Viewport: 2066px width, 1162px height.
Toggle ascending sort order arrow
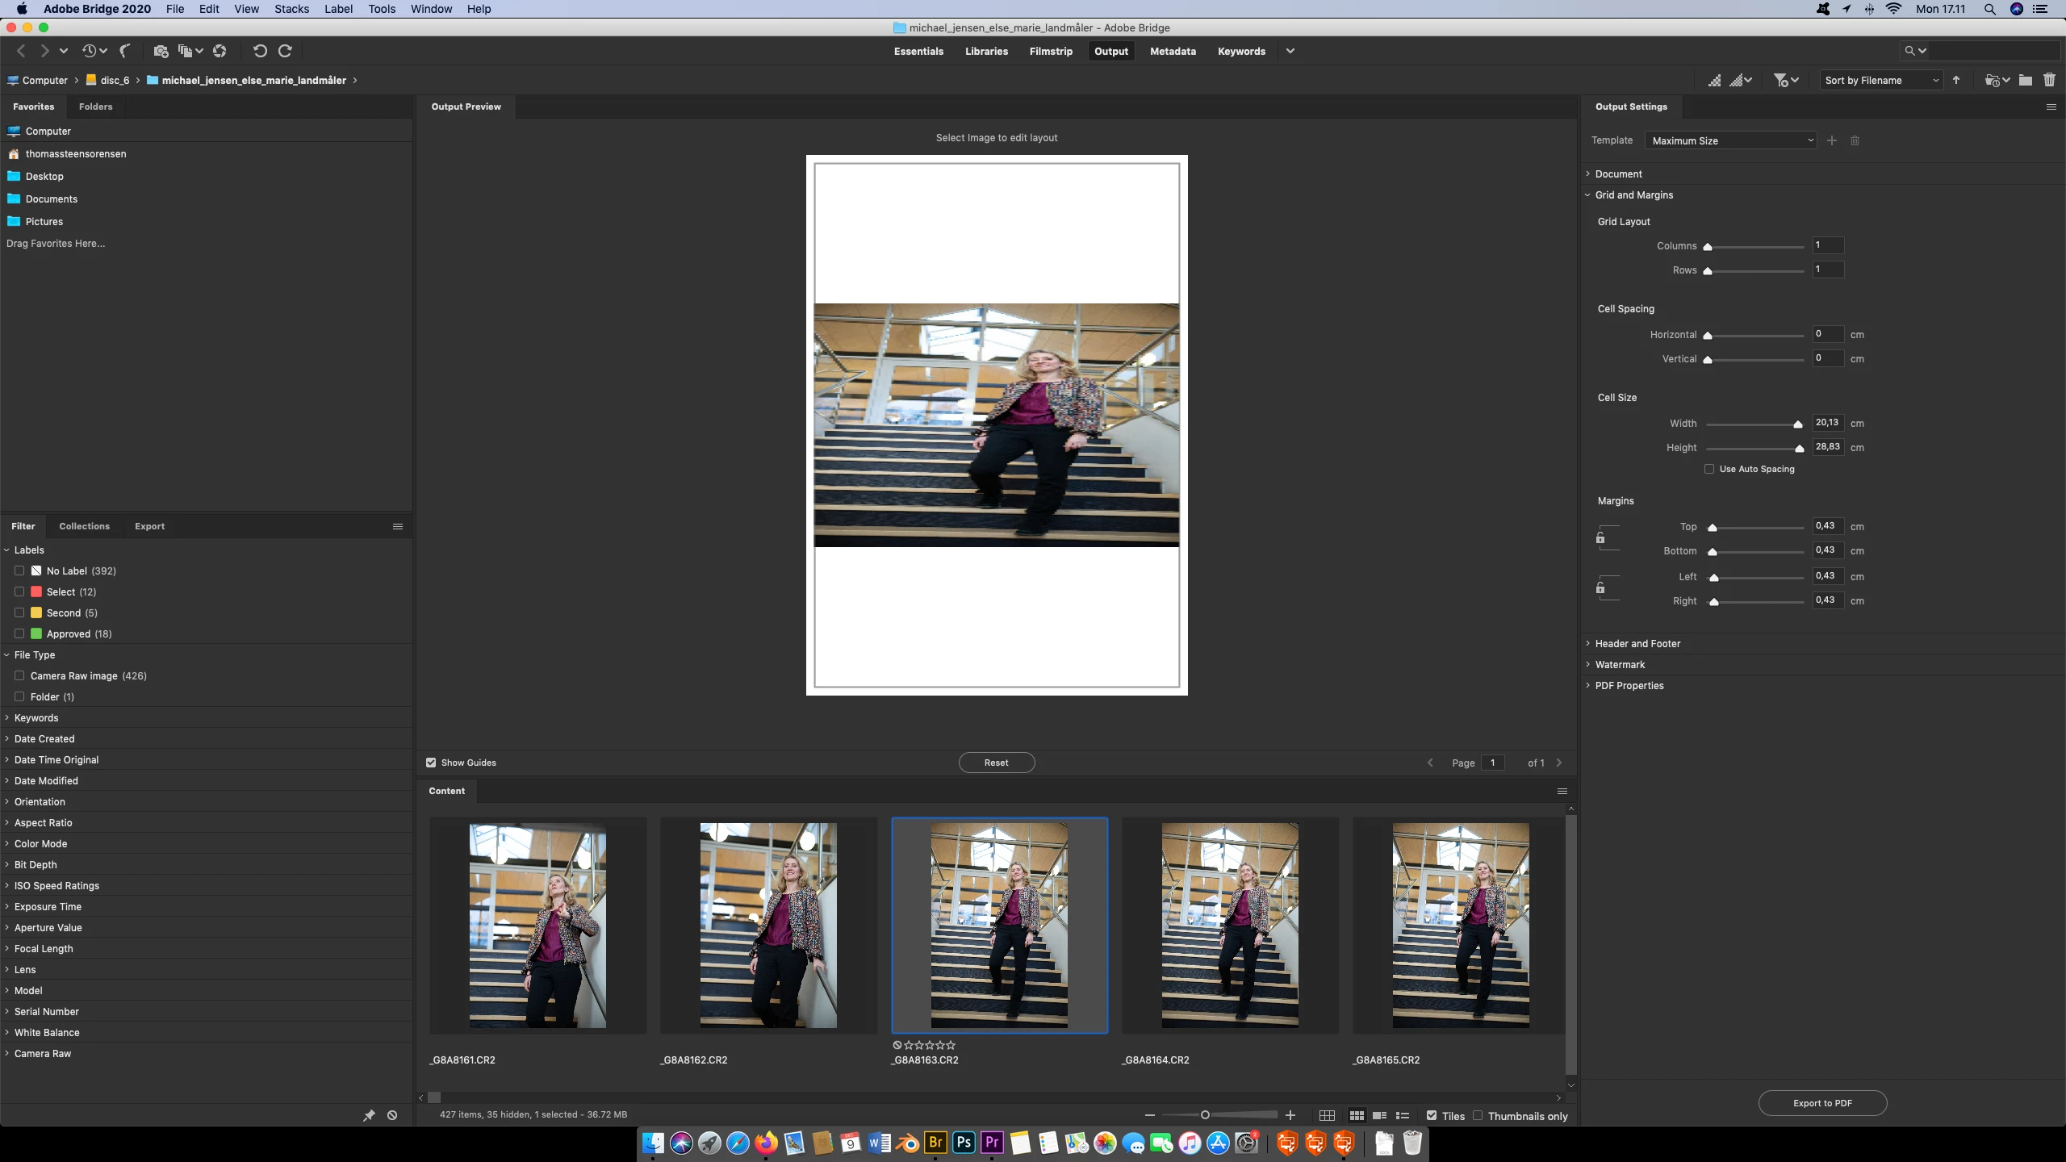click(1956, 80)
